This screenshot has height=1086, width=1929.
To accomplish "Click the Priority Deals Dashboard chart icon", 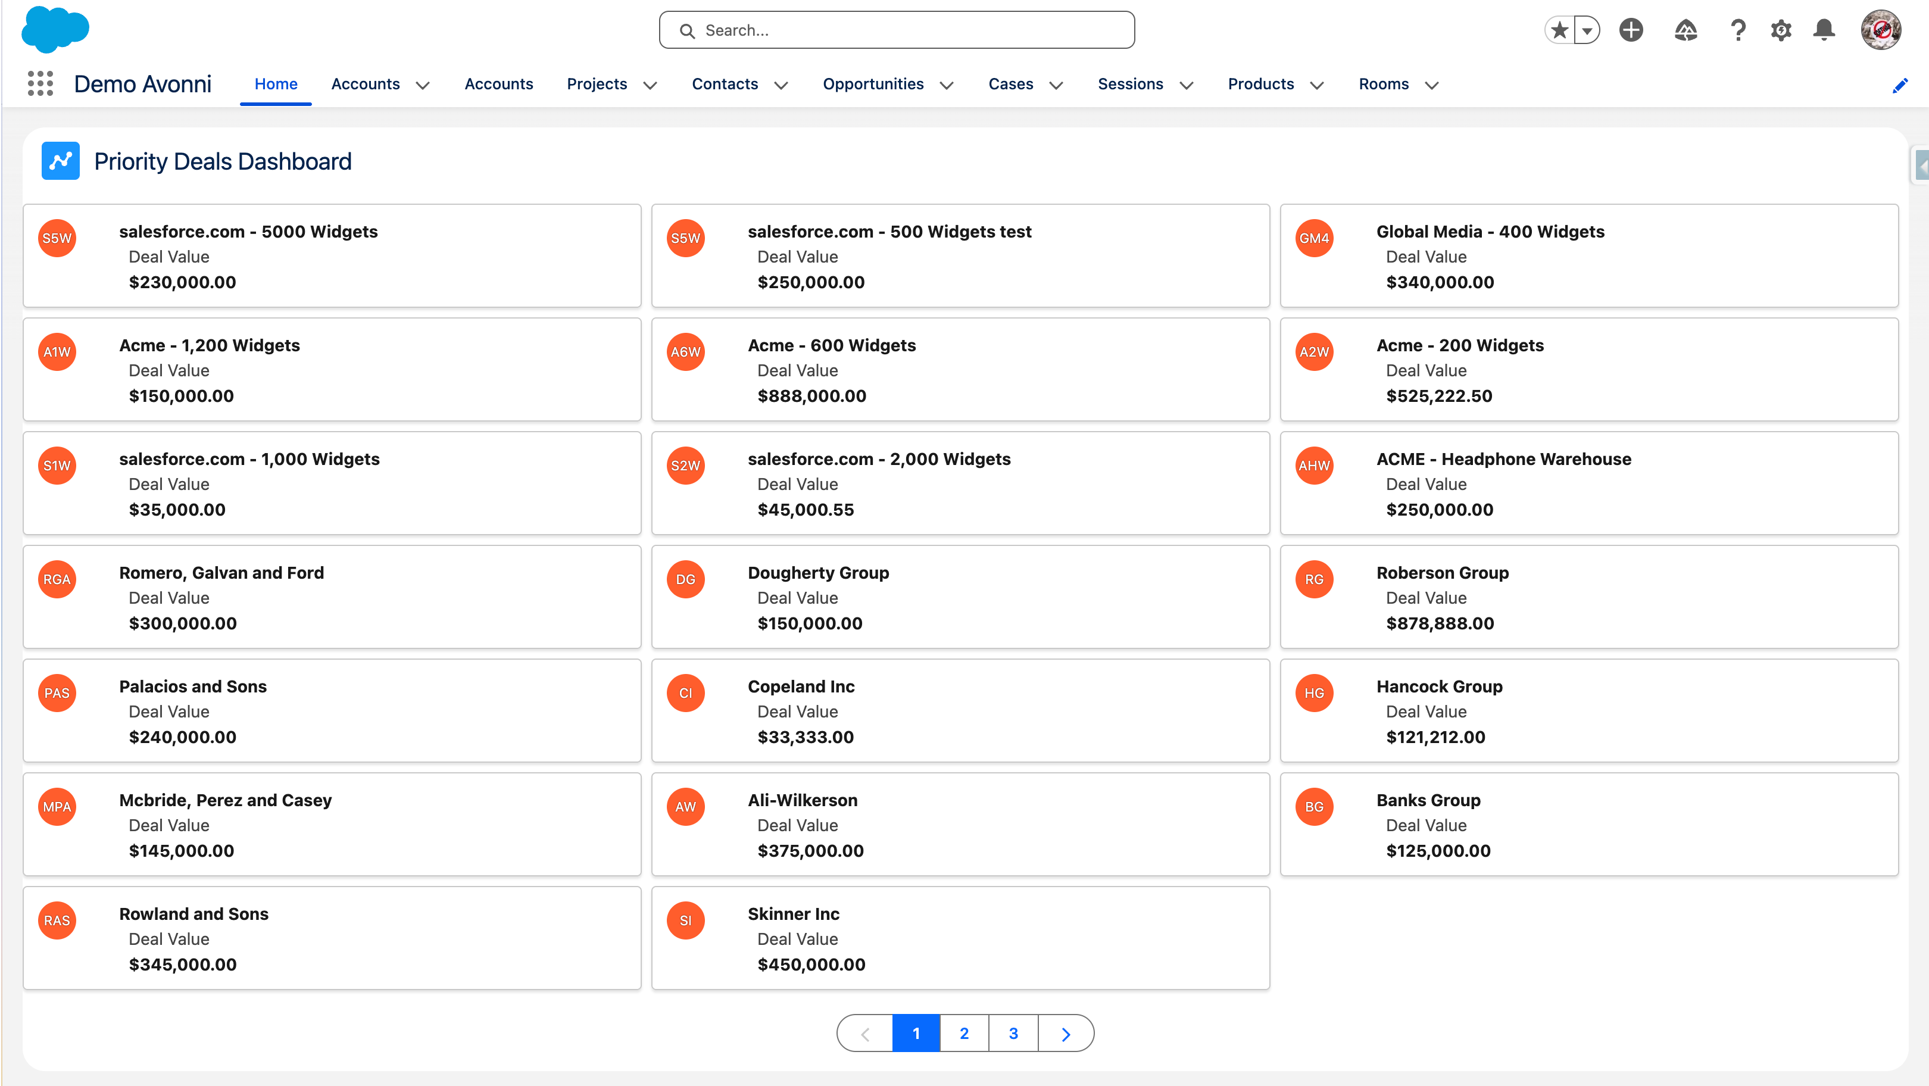I will click(61, 161).
